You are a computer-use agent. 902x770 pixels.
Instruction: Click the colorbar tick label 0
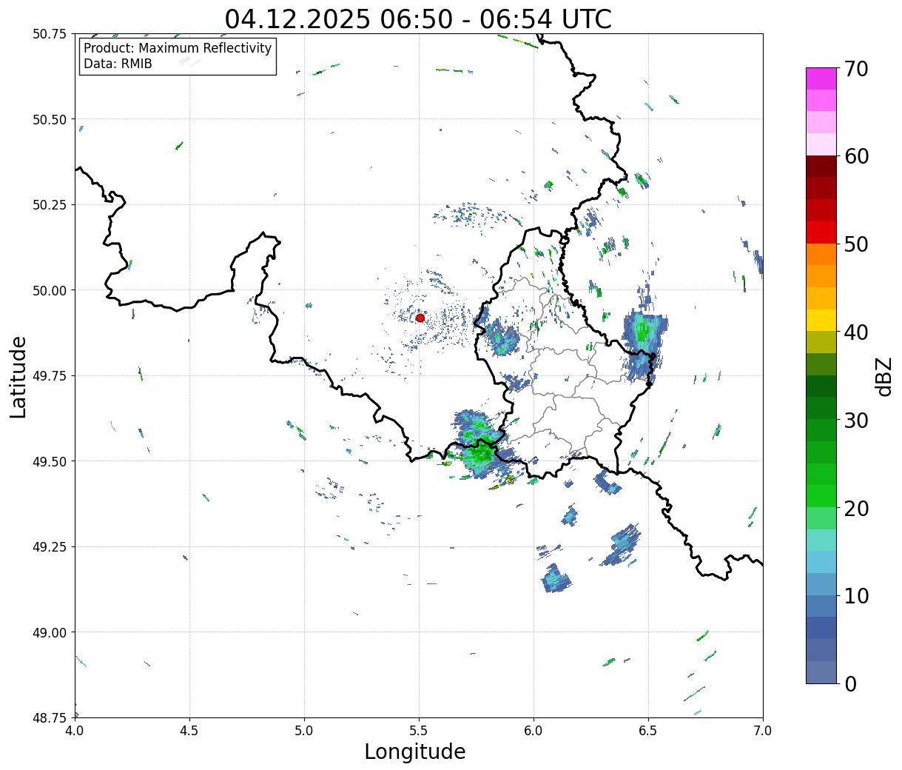coord(850,684)
